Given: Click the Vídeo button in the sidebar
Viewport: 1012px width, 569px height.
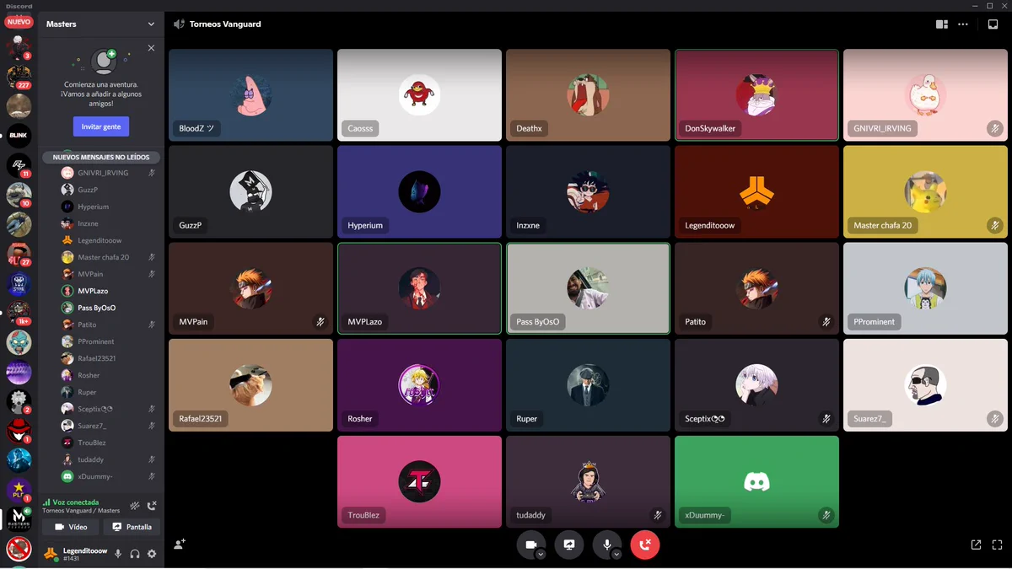Looking at the screenshot, I should pyautogui.click(x=71, y=527).
